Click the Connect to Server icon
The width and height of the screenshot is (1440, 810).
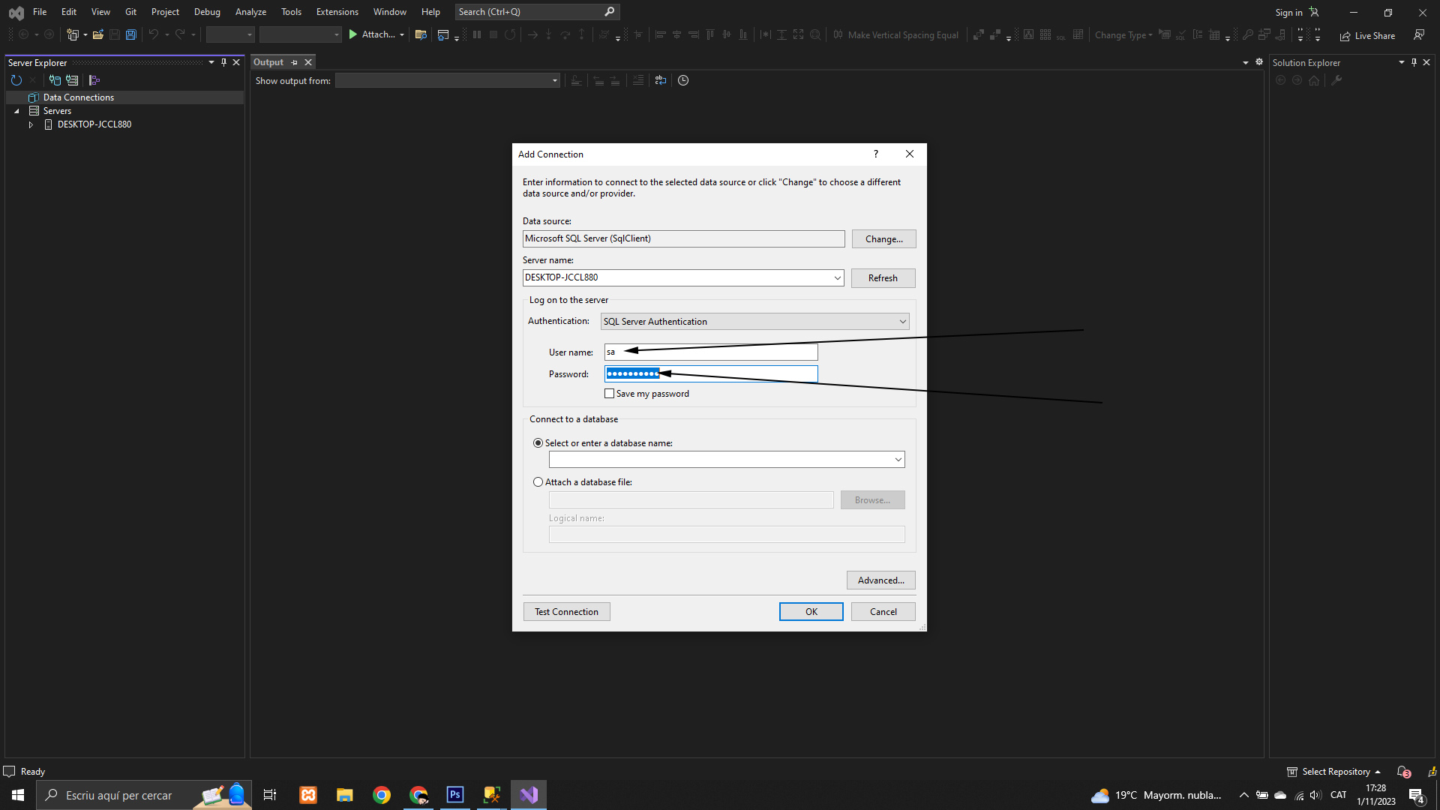click(72, 80)
